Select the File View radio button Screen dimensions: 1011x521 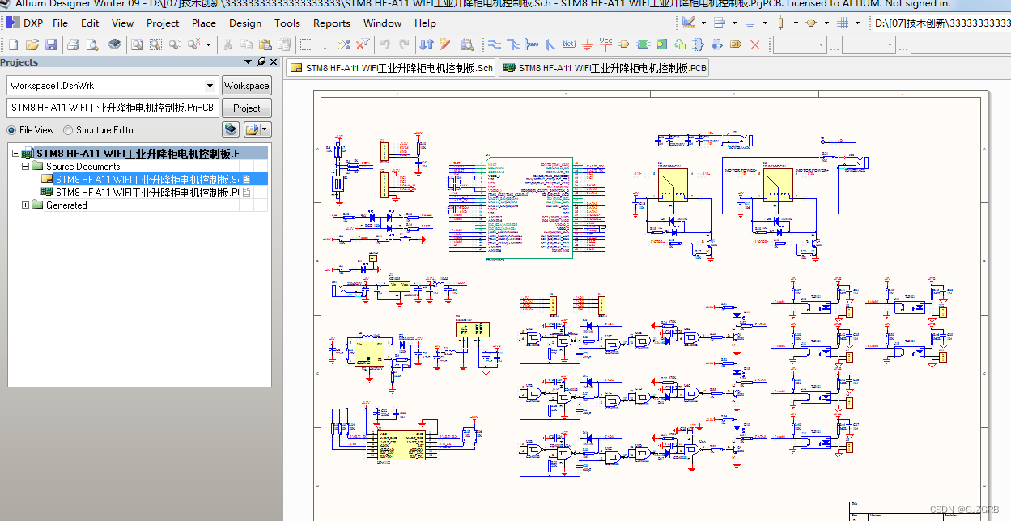(x=12, y=130)
